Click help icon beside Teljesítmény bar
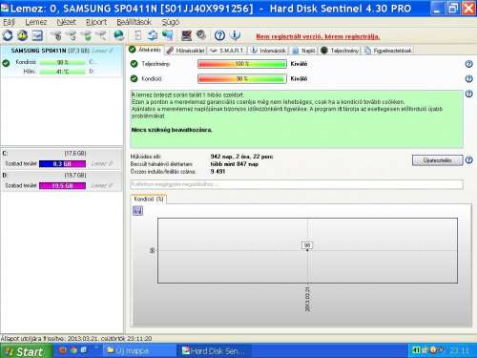 468,64
